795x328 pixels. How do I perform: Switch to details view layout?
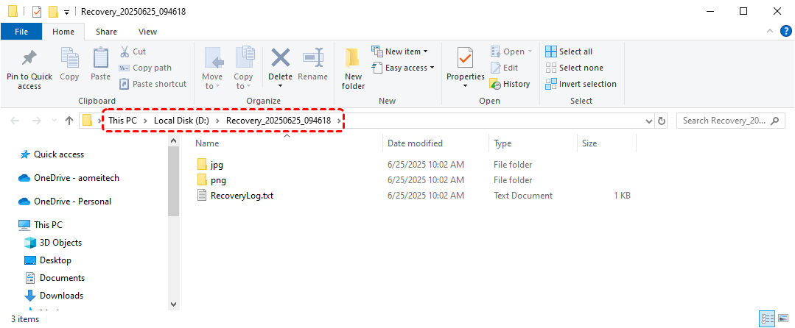click(767, 318)
